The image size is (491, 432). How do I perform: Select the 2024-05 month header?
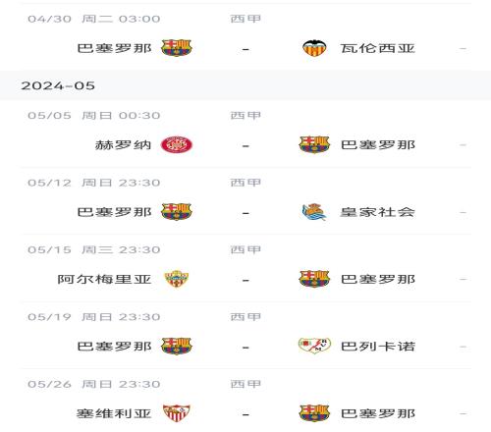pos(245,85)
